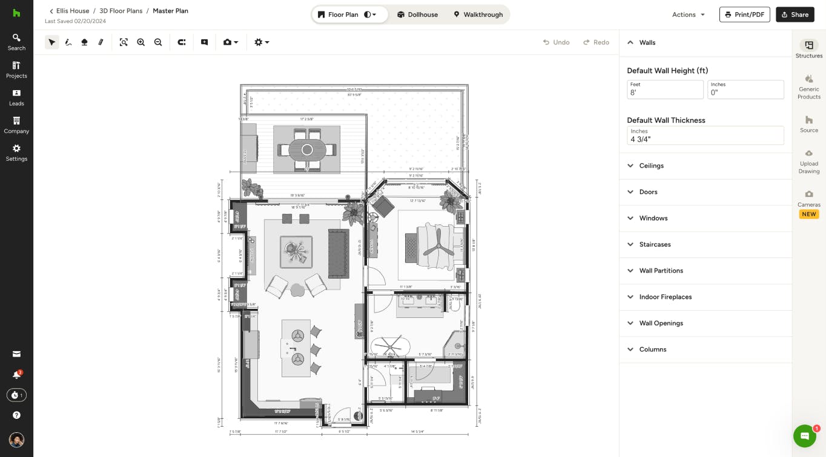
Task: Open the gear settings dropdown in toolbar
Action: pos(262,42)
